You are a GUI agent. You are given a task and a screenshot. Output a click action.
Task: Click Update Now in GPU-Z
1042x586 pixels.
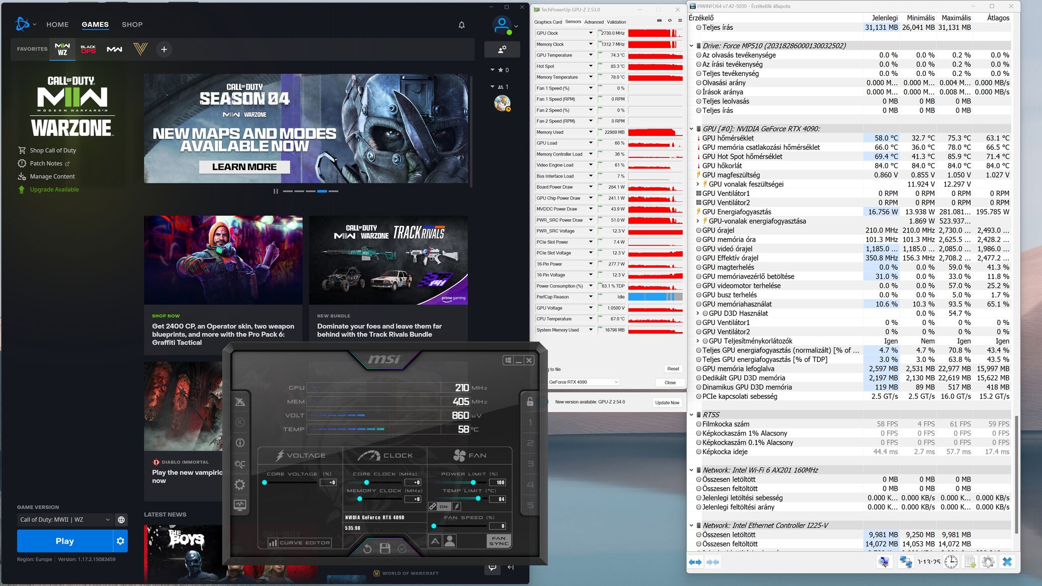click(x=667, y=402)
